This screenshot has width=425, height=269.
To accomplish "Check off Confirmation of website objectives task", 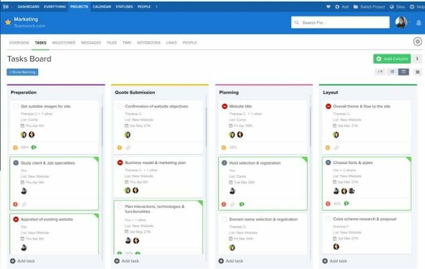I will pyautogui.click(x=120, y=106).
